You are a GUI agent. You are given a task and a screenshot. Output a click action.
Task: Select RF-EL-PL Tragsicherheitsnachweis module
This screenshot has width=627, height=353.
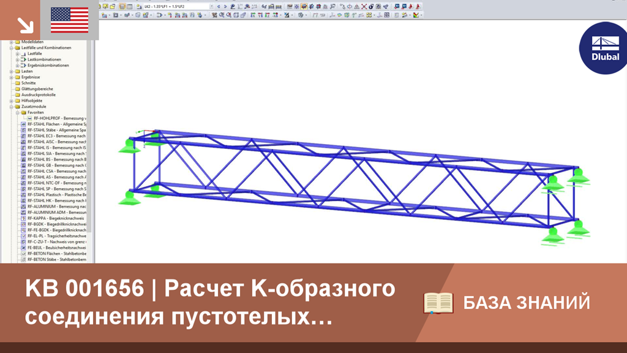(56, 236)
